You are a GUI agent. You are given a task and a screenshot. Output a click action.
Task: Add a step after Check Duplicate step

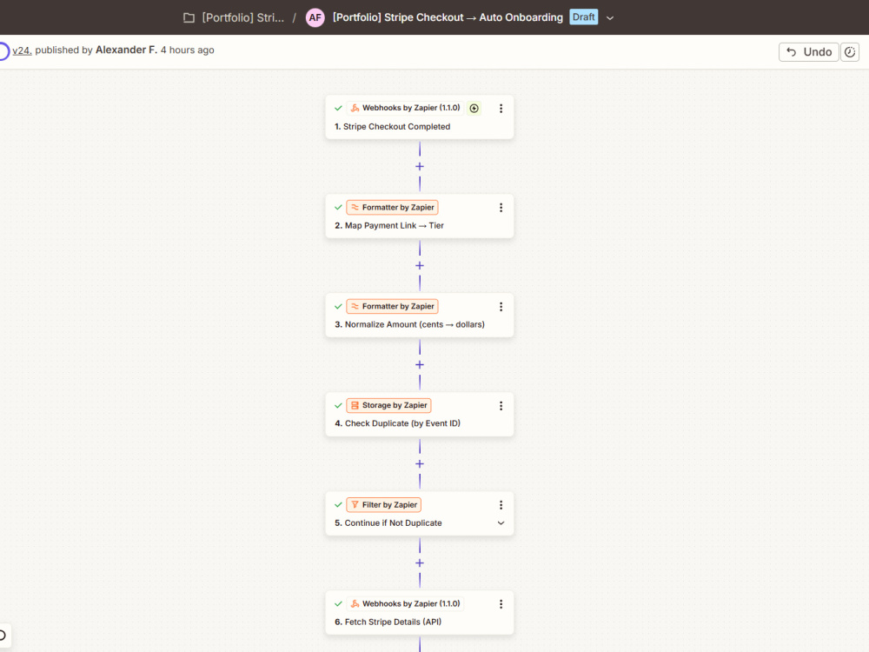click(x=420, y=464)
